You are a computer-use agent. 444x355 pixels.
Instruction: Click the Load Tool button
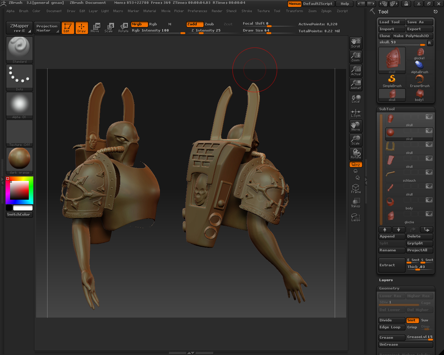coord(392,22)
